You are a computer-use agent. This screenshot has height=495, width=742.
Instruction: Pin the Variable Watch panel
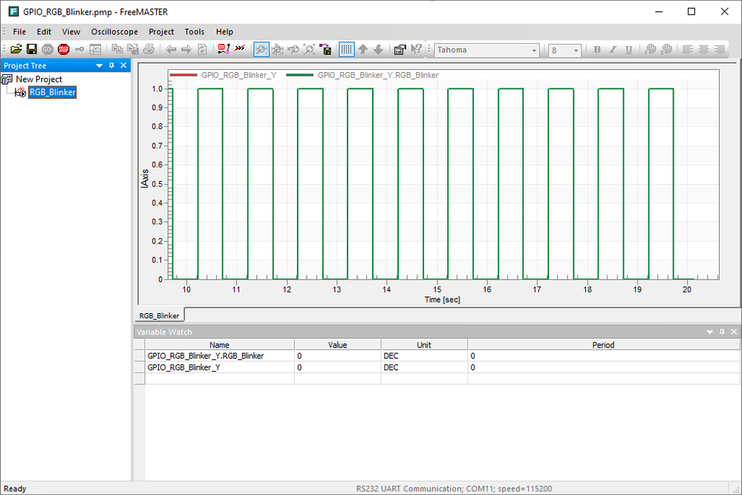[722, 332]
